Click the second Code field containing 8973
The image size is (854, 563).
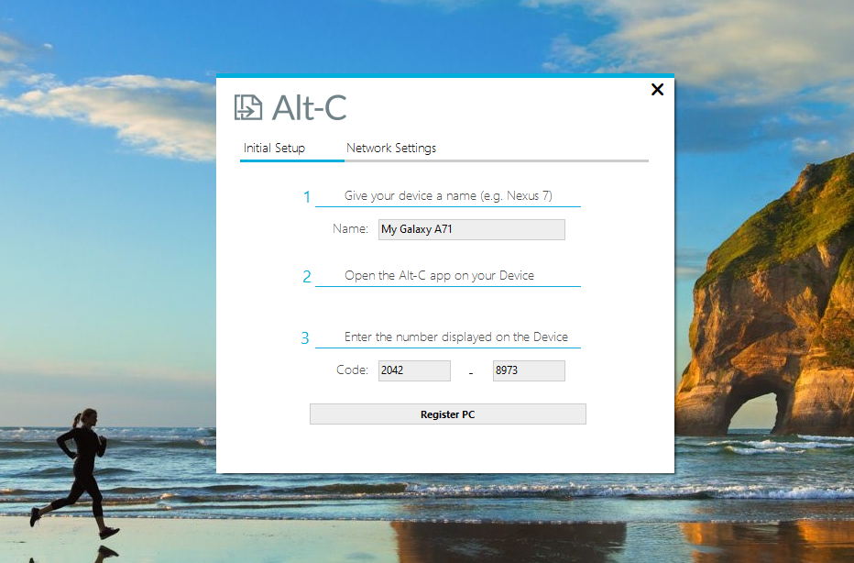529,370
